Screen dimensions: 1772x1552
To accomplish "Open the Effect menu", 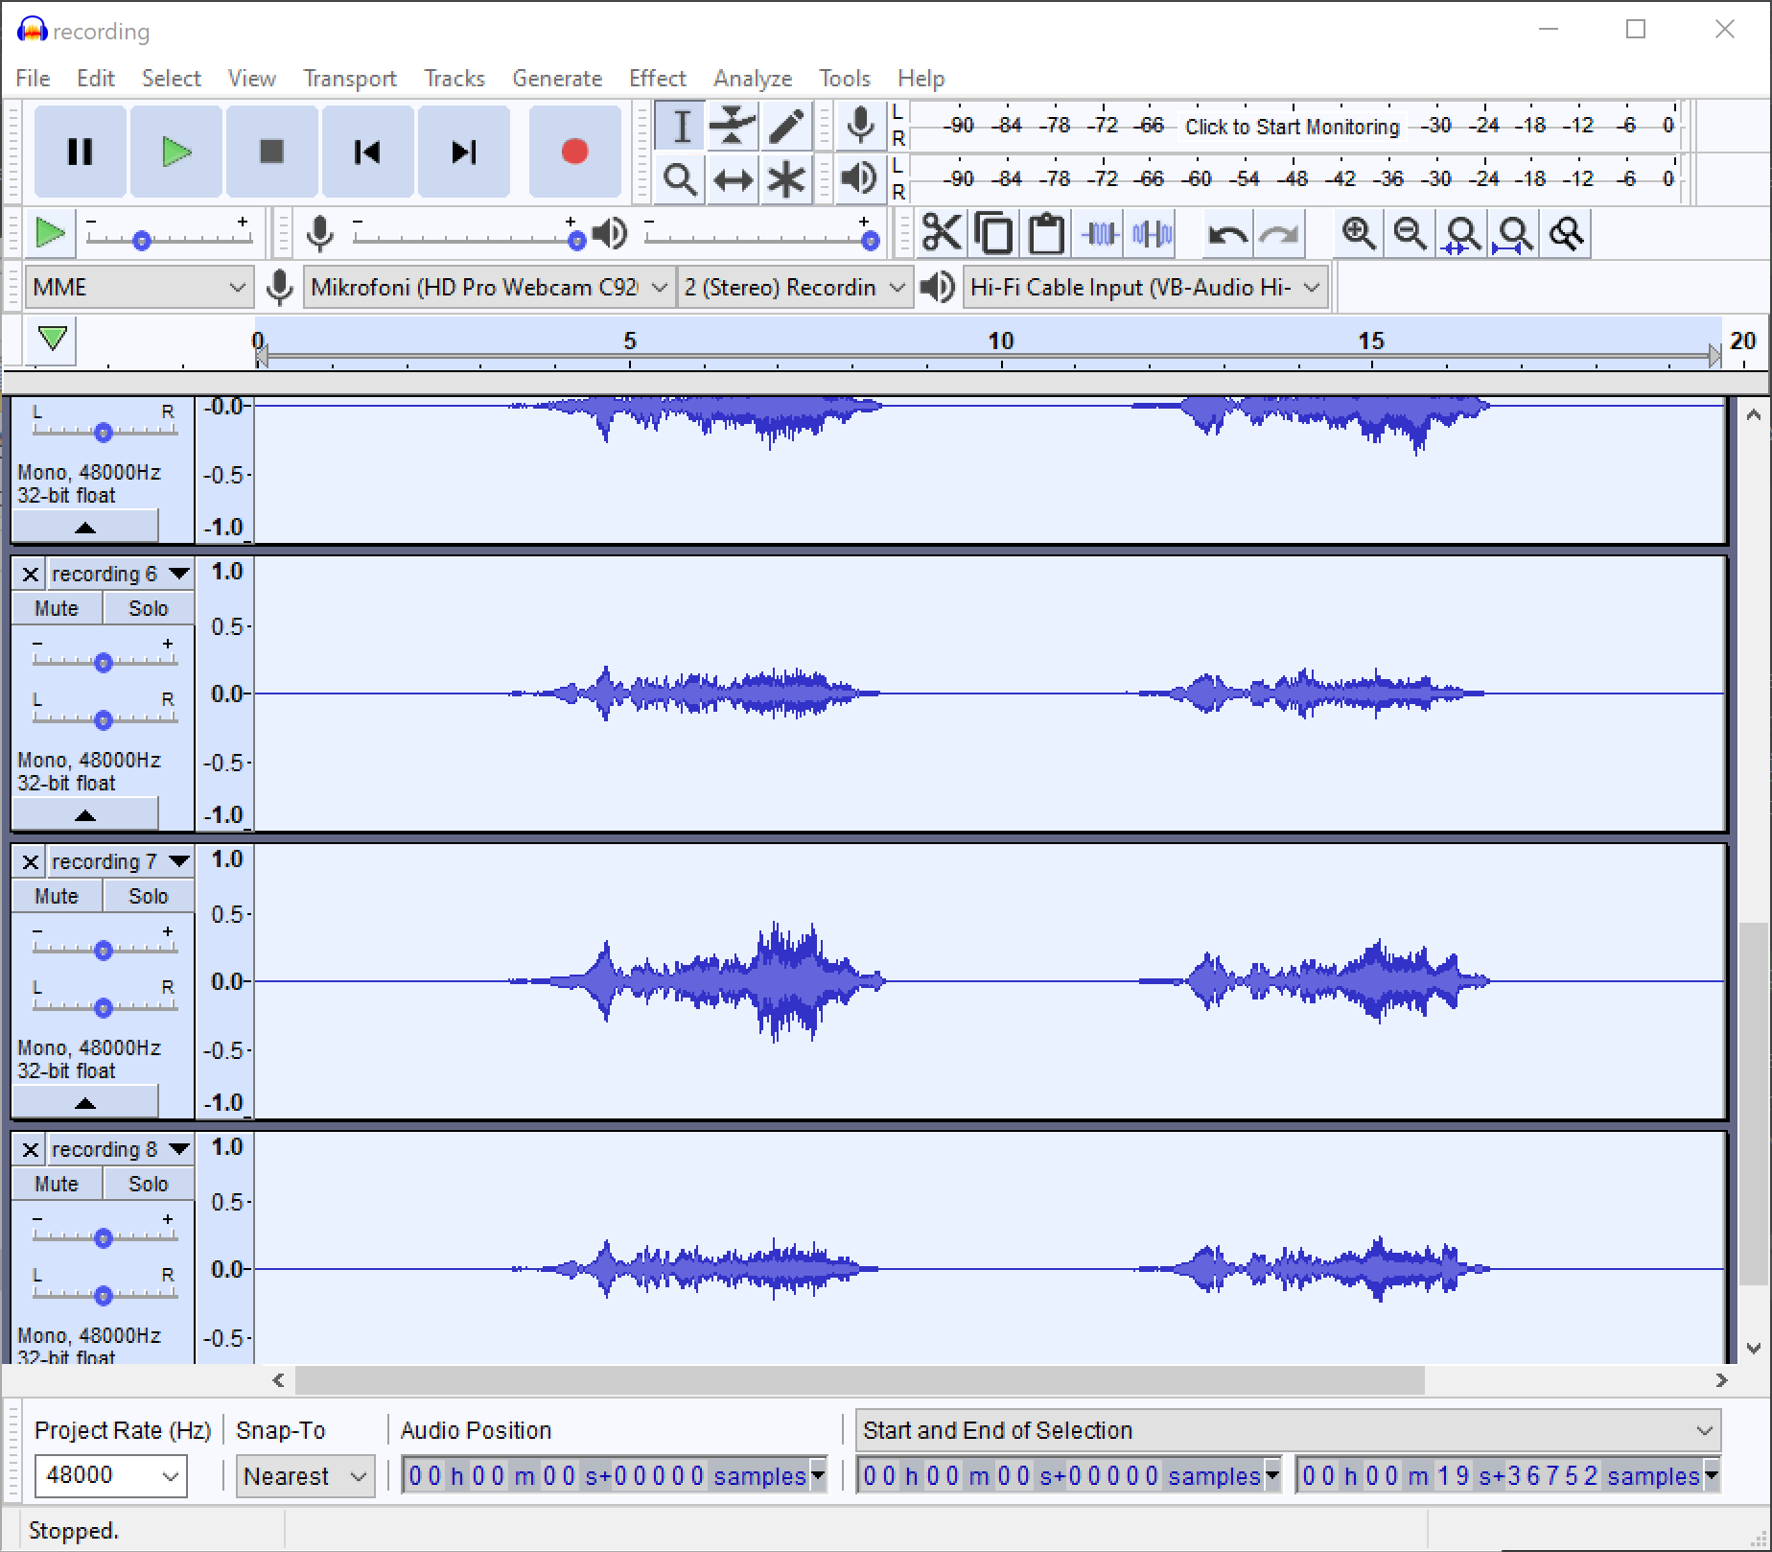I will (658, 78).
